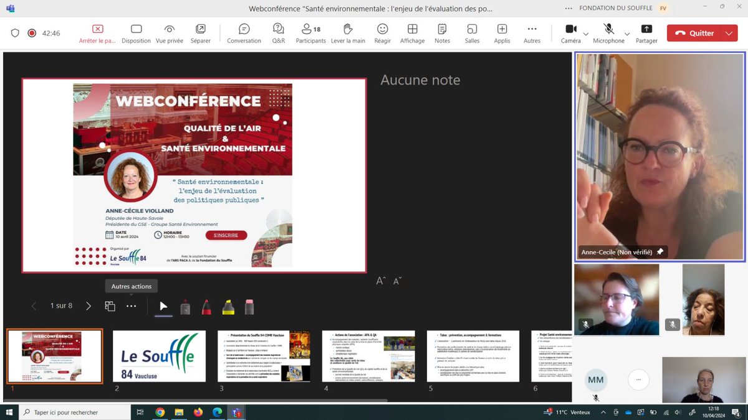Unpin Anne-Cecile's video with pin icon
The image size is (748, 420).
[x=660, y=251]
